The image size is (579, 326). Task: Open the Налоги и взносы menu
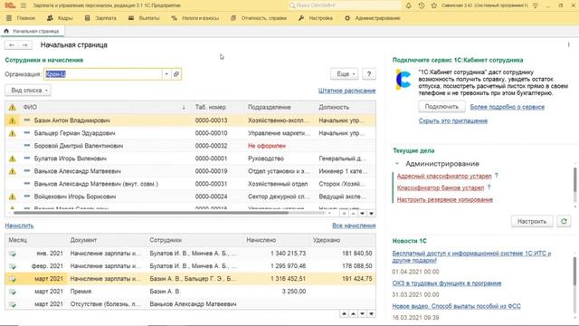point(195,18)
